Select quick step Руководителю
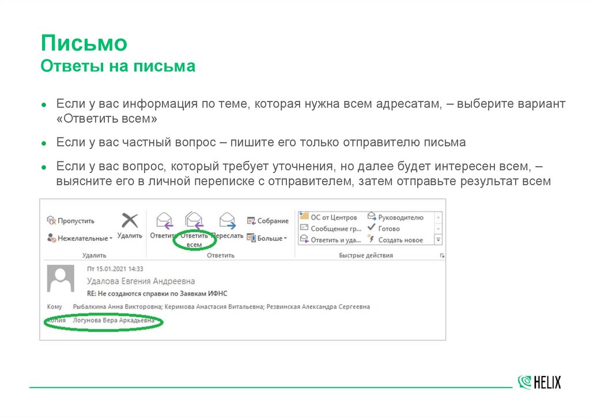The width and height of the screenshot is (590, 417). [x=395, y=217]
